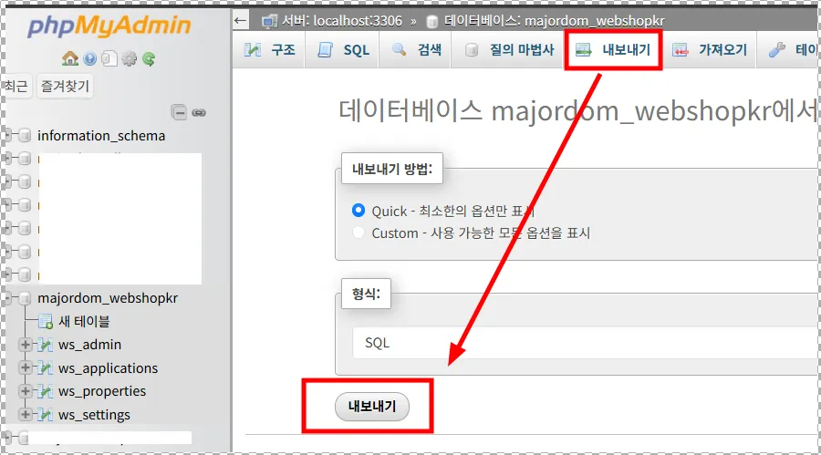Click the new table icon
This screenshot has height=455, width=821.
point(46,322)
